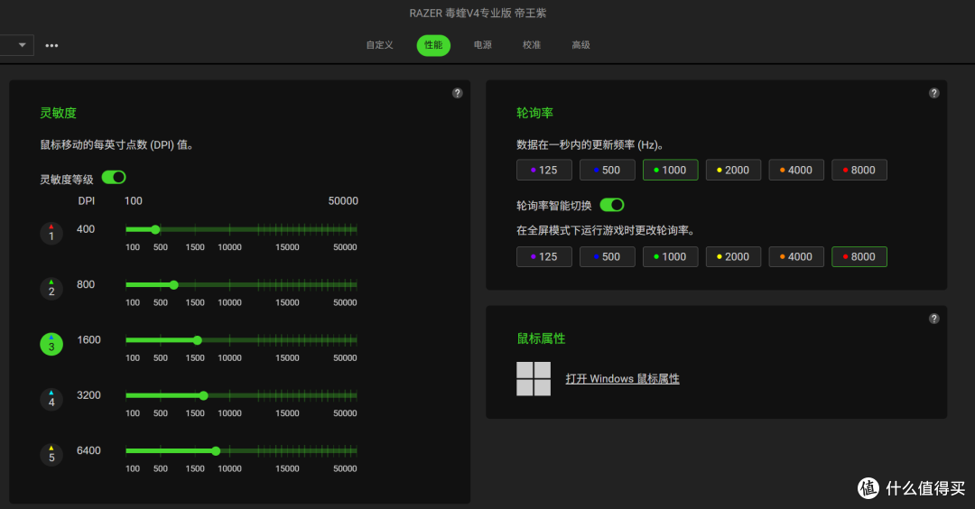Go to the 高级 tab

click(x=580, y=45)
